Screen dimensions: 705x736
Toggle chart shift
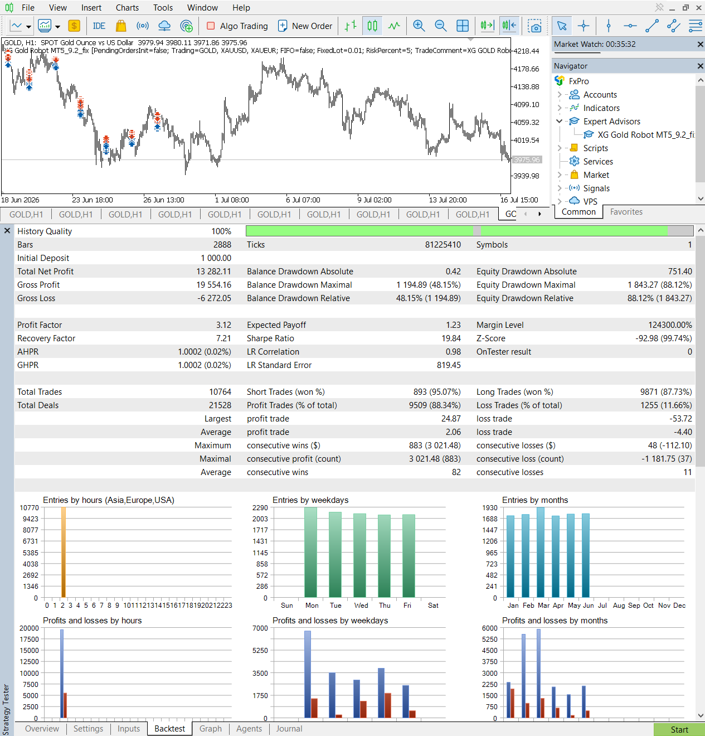pos(509,26)
